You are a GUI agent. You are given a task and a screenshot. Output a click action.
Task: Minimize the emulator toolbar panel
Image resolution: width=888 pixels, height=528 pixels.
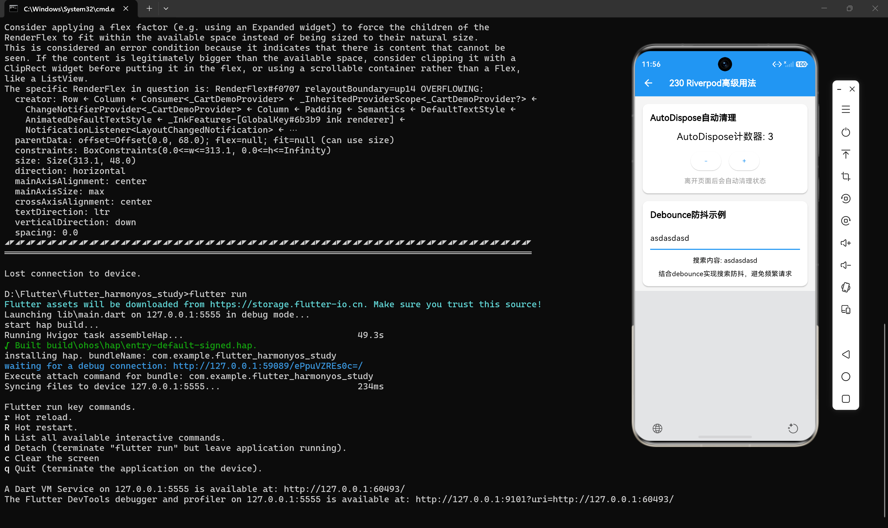[x=839, y=89]
